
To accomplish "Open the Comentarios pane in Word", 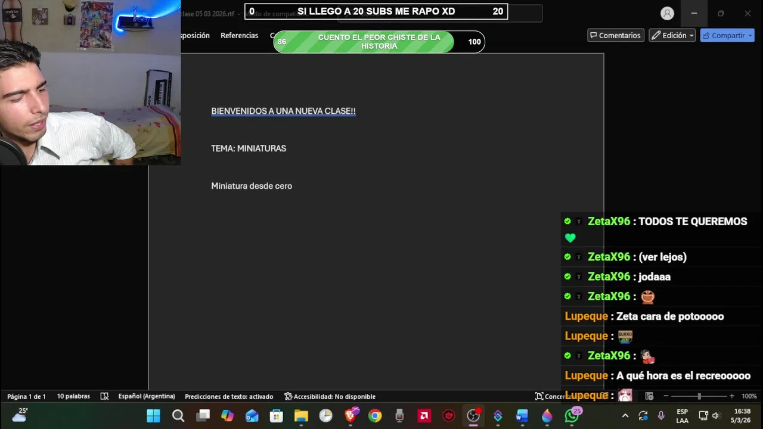I will tap(615, 35).
